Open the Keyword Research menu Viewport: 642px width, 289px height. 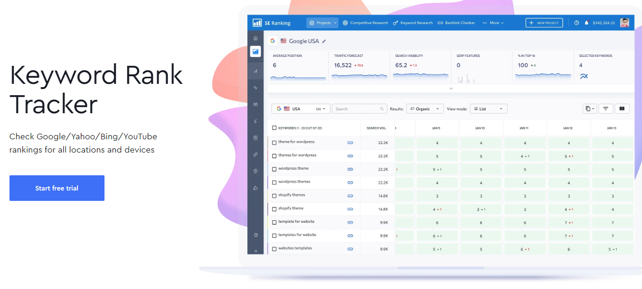413,22
